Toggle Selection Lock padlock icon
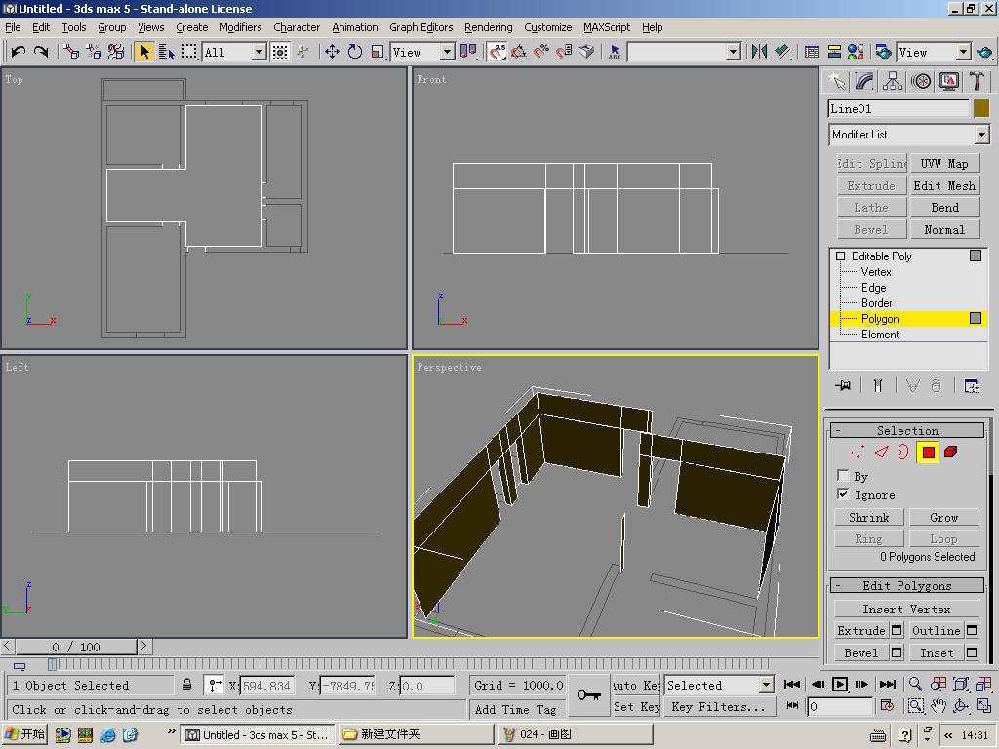 187,685
